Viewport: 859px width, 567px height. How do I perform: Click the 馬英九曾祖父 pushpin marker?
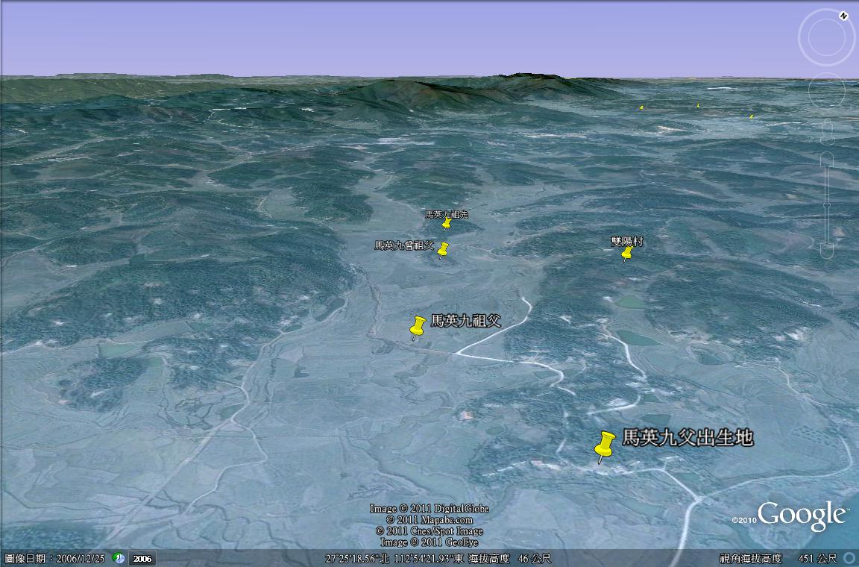443,248
